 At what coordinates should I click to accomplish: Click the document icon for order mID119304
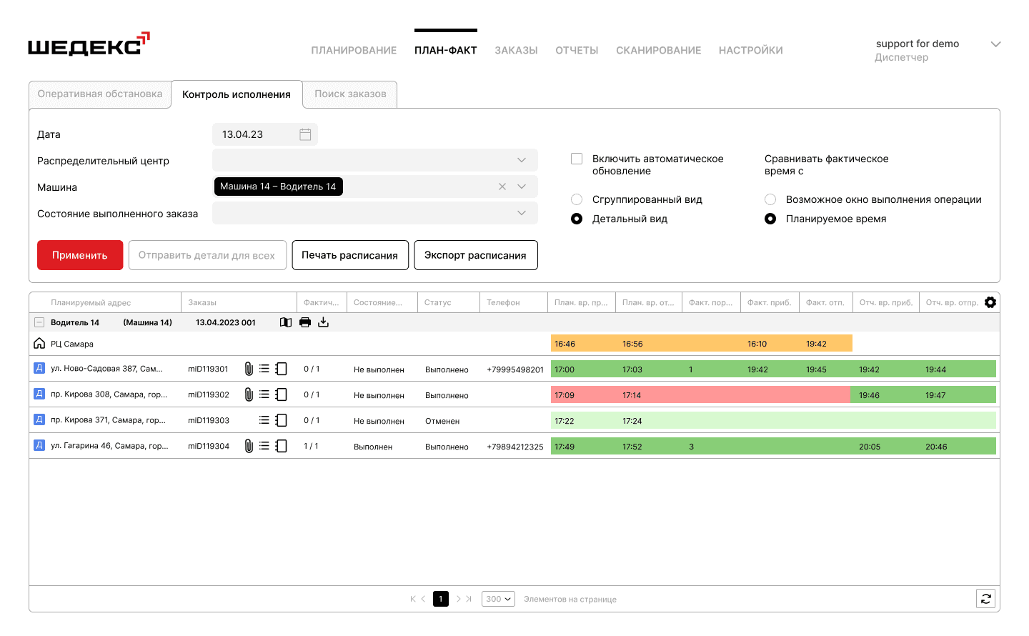pos(282,446)
